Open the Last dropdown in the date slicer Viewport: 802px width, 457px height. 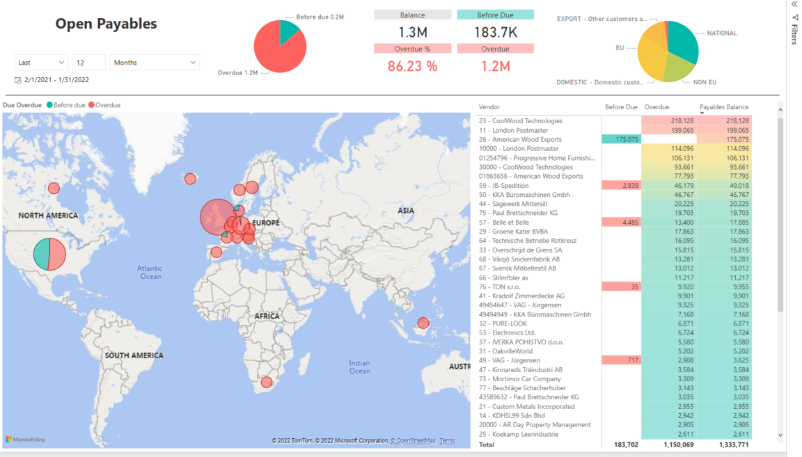[40, 62]
